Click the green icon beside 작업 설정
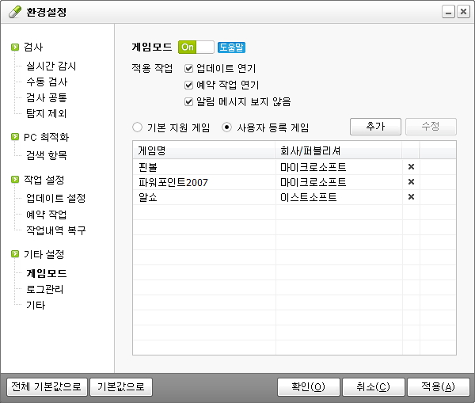The width and height of the screenshot is (475, 403). tap(15, 181)
